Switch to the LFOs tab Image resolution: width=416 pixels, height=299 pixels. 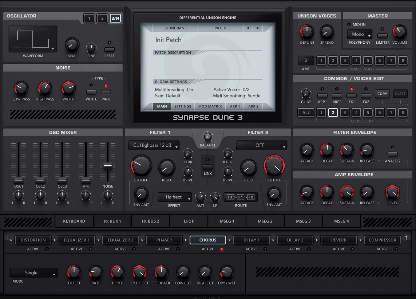(189, 221)
